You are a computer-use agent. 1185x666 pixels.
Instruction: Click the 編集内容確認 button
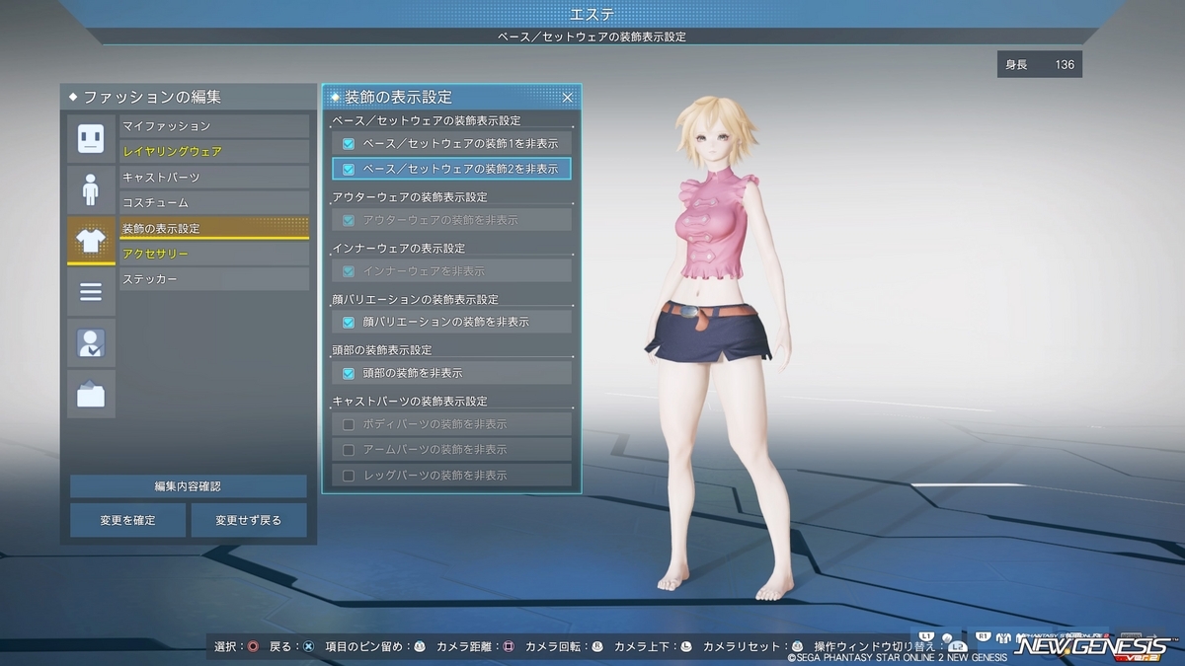click(x=188, y=486)
